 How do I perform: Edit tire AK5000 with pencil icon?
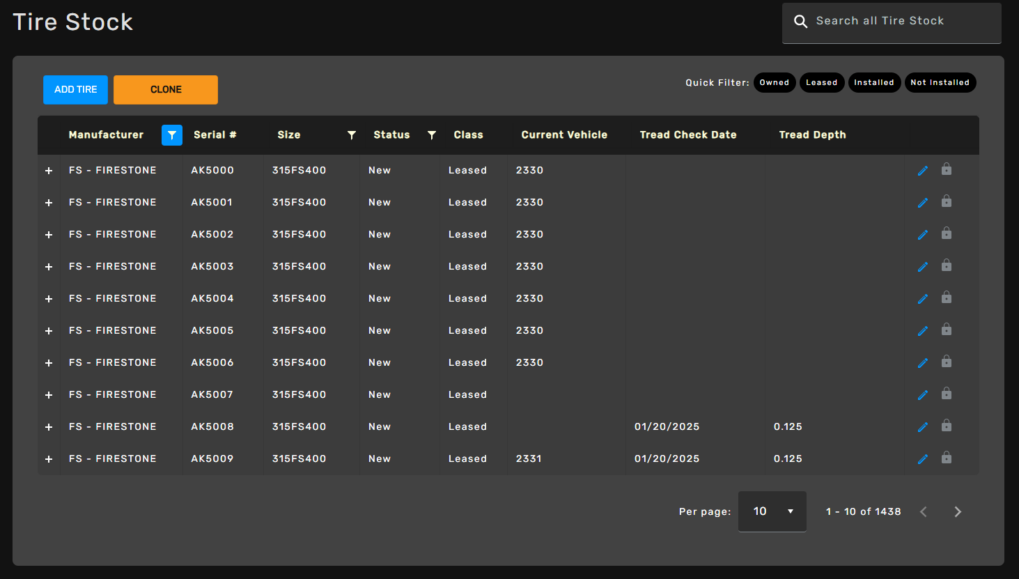tap(923, 171)
